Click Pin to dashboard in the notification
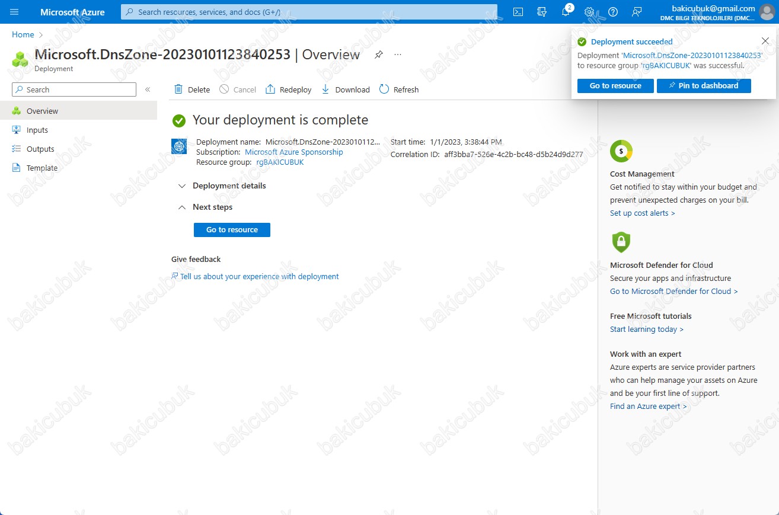 tap(704, 86)
